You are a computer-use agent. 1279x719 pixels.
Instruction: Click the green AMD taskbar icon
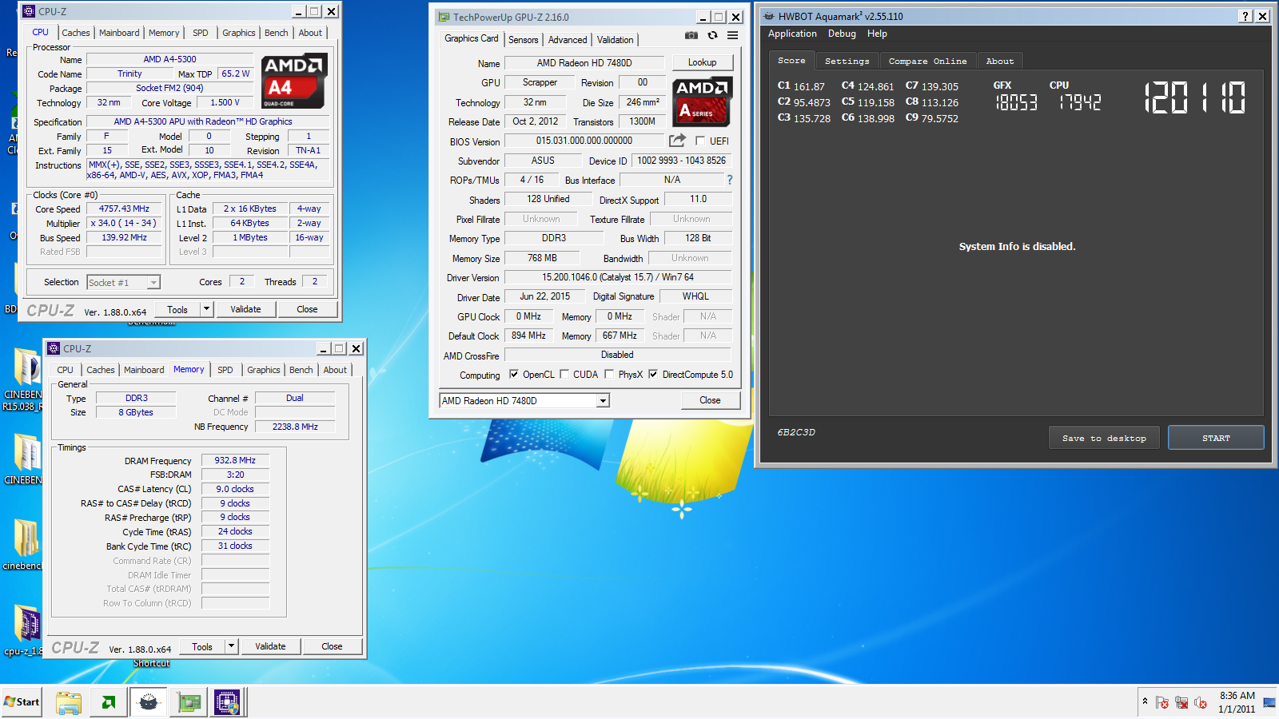108,702
